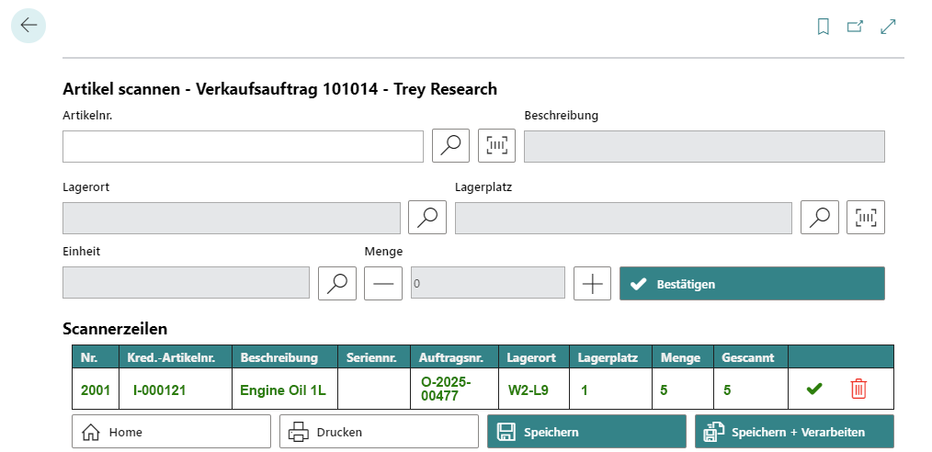Scan barcode for Lagerplatz
Image resolution: width=932 pixels, height=452 pixels.
pos(866,218)
